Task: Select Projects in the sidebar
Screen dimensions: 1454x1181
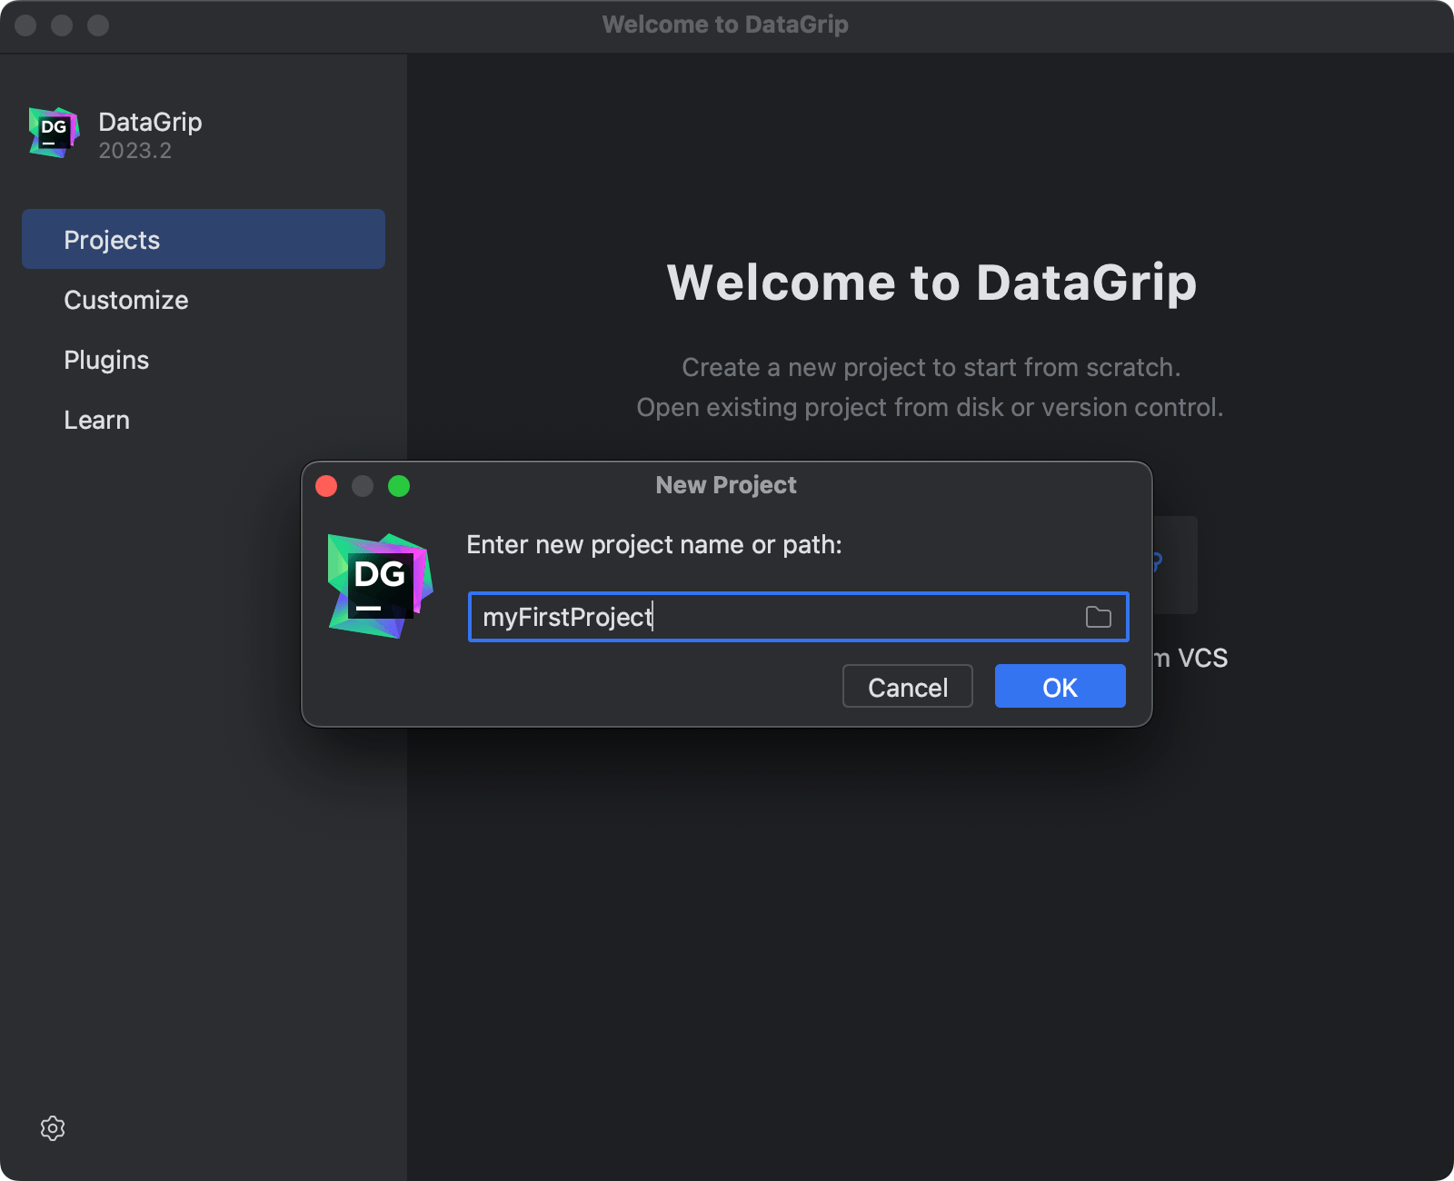Action: point(111,239)
